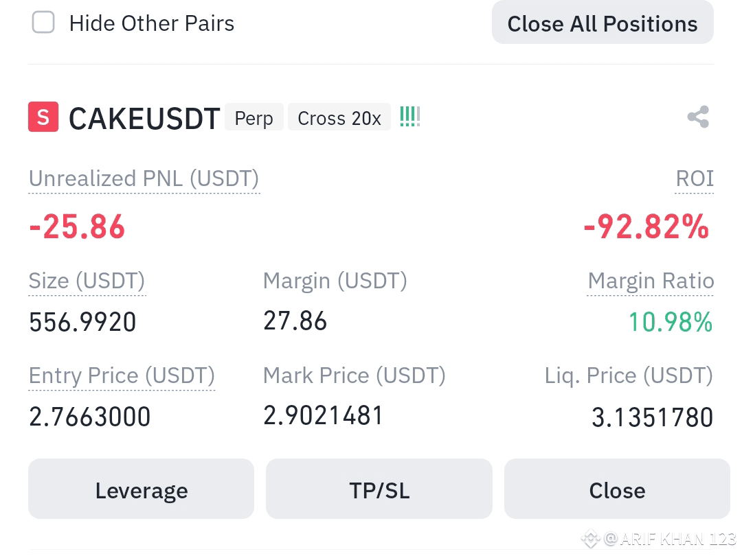The image size is (742, 556).
Task: Select the -25.86 unrealized PNL value
Action: (x=77, y=227)
